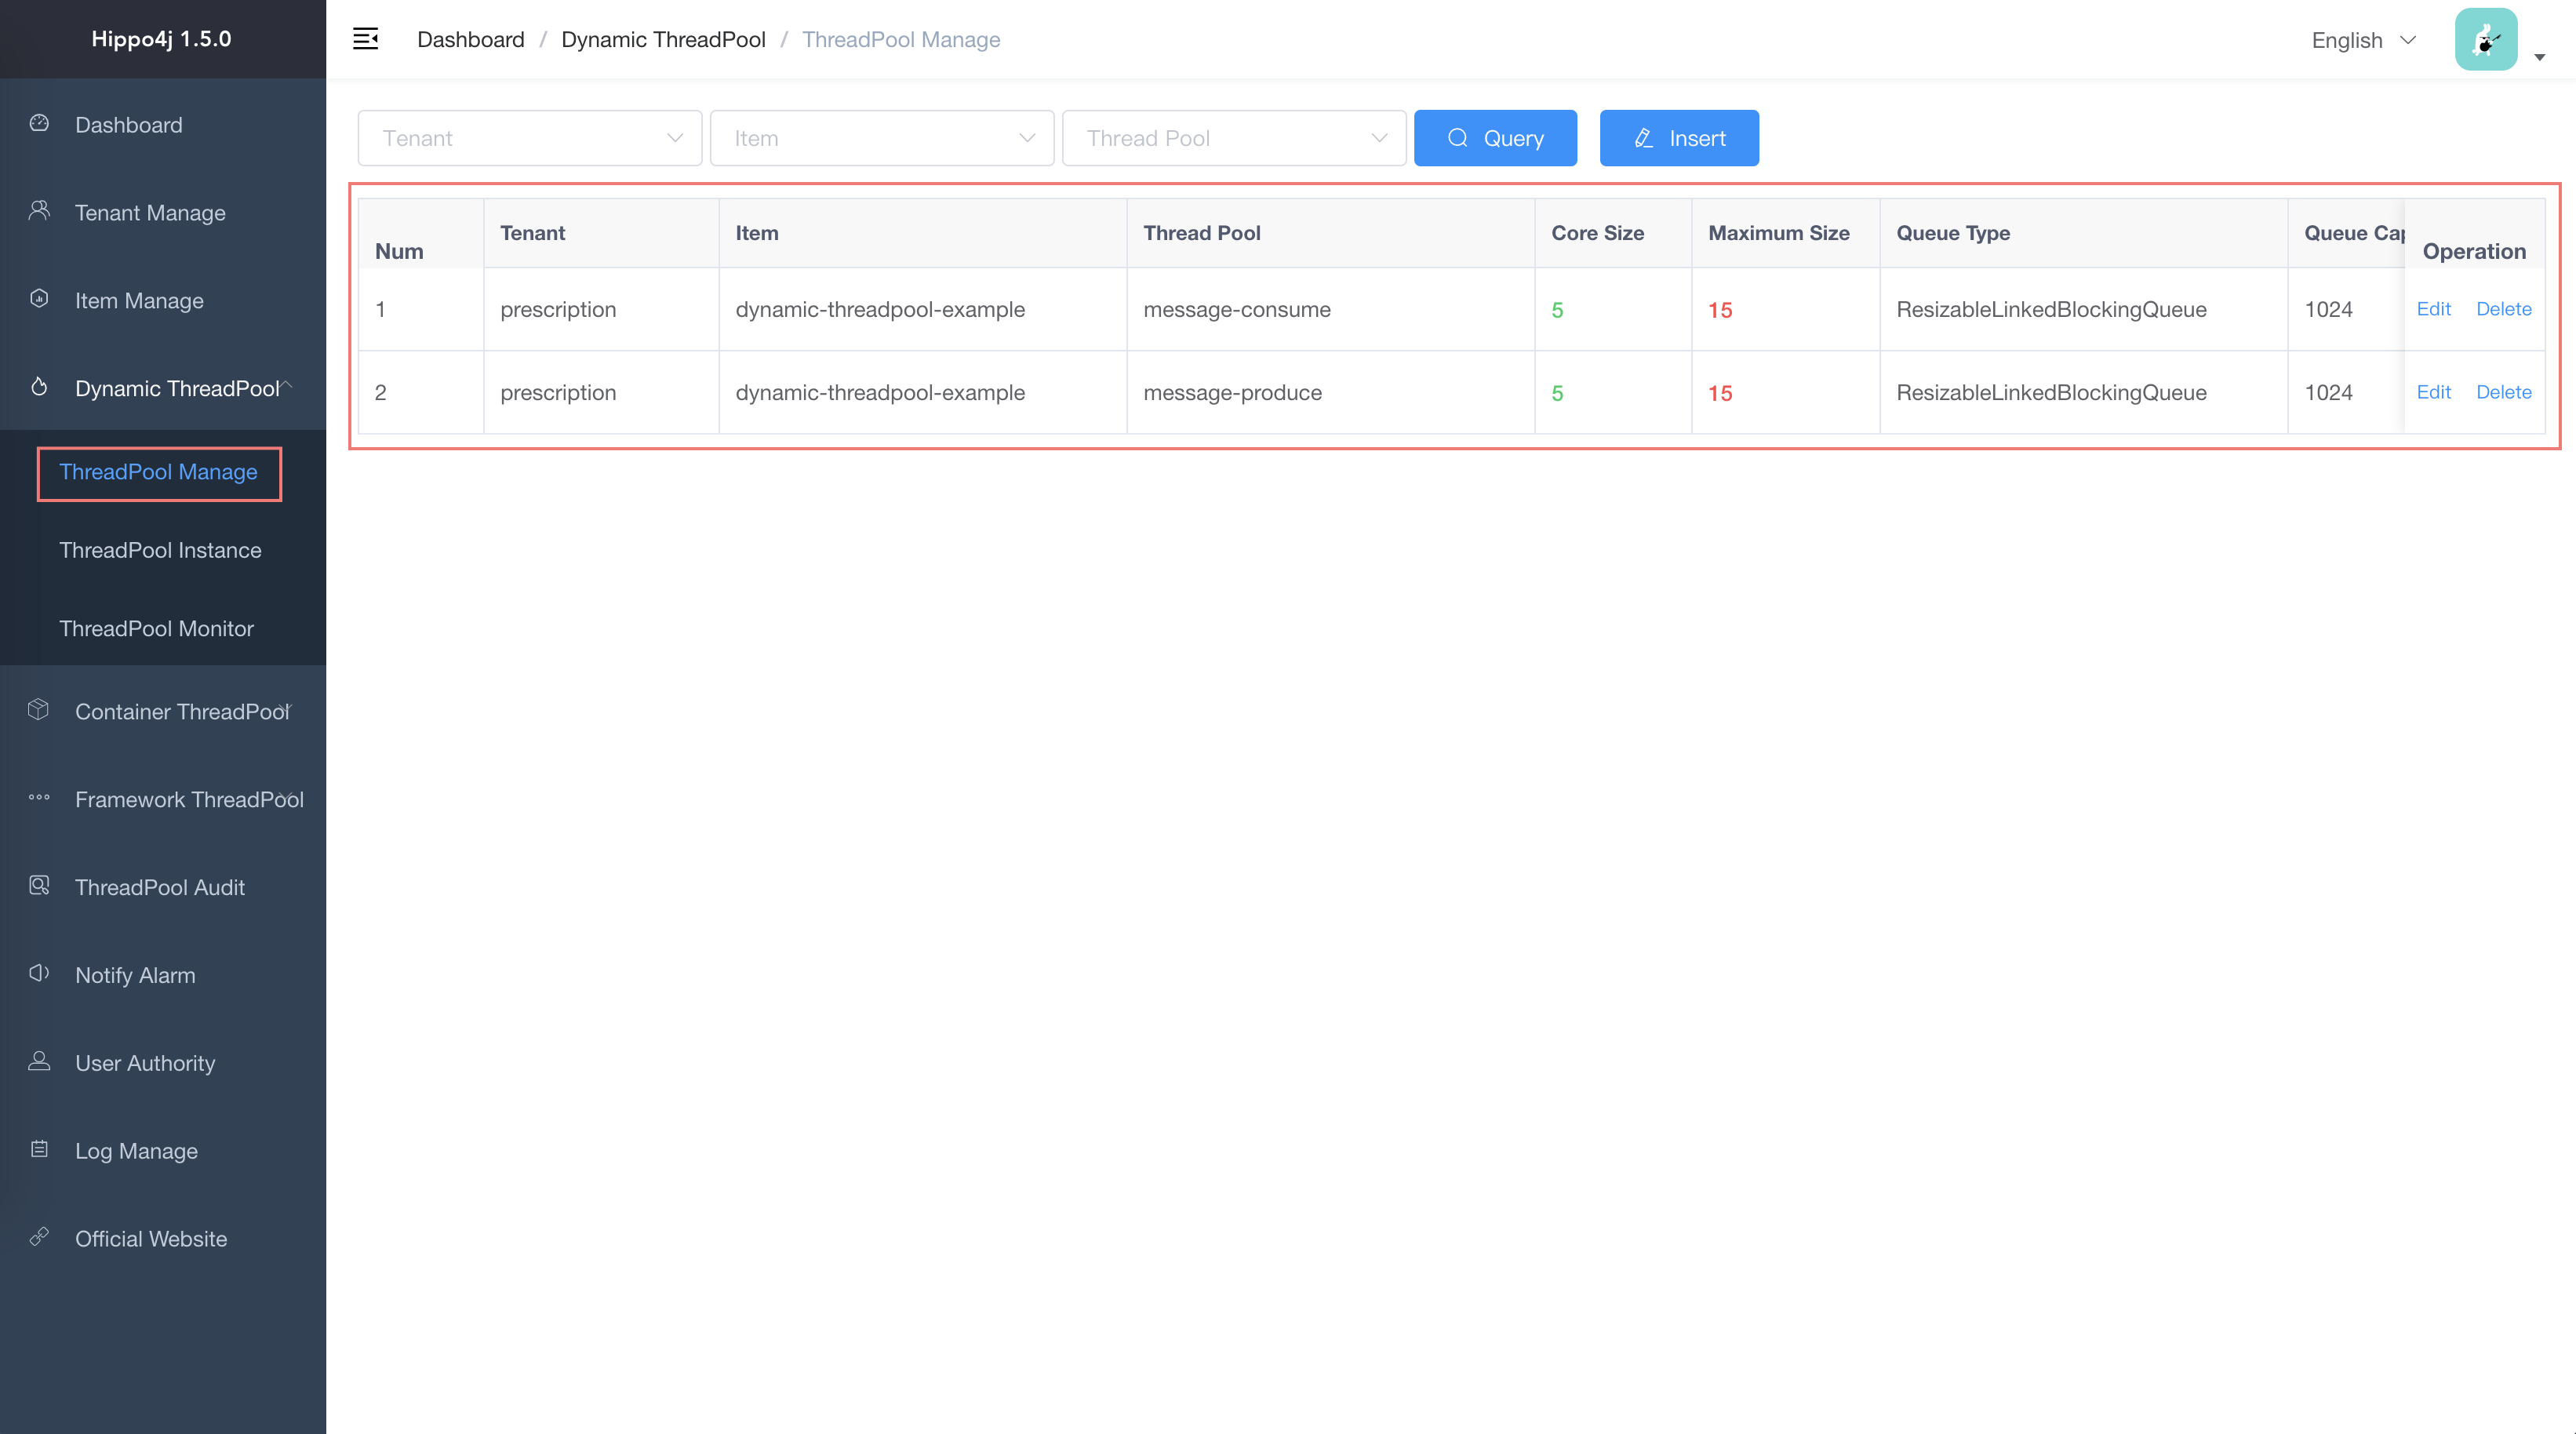Open the Item filter dropdown

[x=881, y=138]
